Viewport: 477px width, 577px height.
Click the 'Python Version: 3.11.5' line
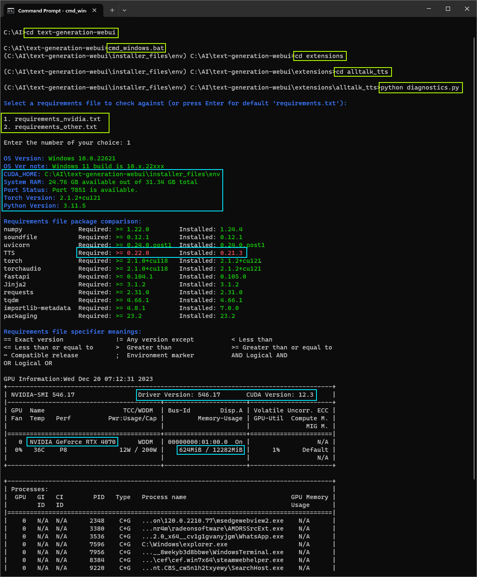click(45, 206)
